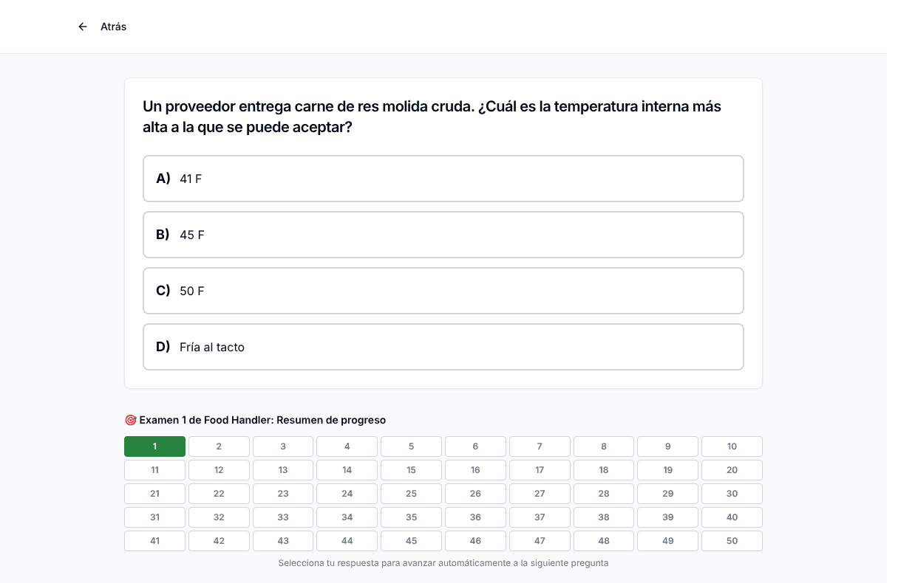
Task: Go to question 42
Action: pyautogui.click(x=219, y=541)
